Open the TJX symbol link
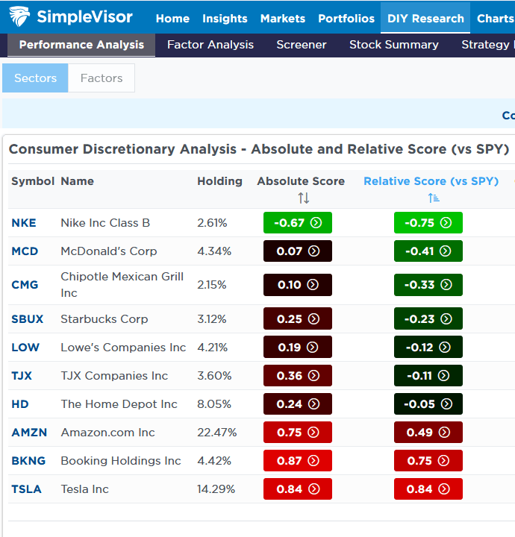The image size is (515, 537). (22, 376)
